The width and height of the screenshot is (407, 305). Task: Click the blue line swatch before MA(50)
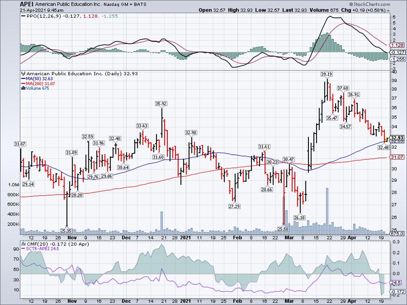23,79
